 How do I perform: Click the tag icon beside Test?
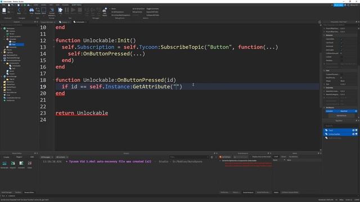pos(326,130)
